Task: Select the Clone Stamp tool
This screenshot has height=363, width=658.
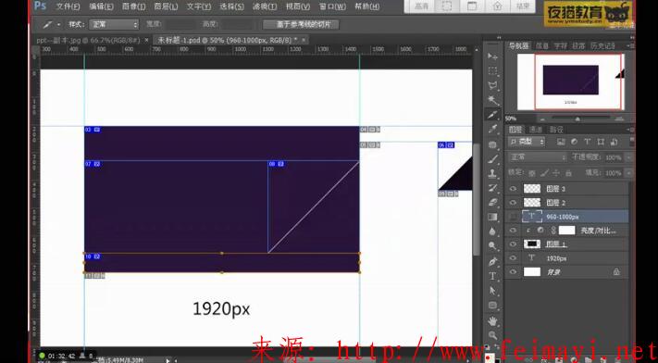Action: pos(492,172)
